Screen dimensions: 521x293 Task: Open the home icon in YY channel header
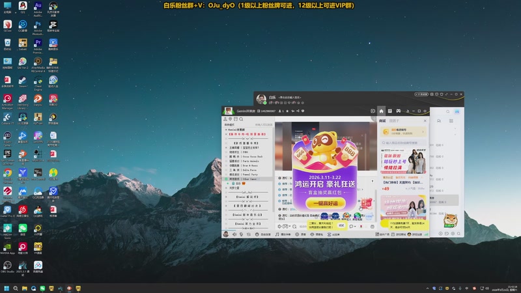pyautogui.click(x=381, y=111)
